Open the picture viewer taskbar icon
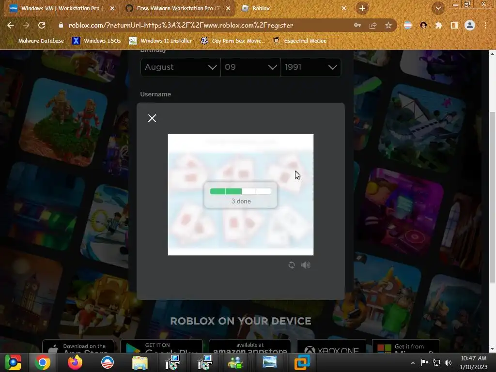This screenshot has width=496, height=372. [269, 362]
